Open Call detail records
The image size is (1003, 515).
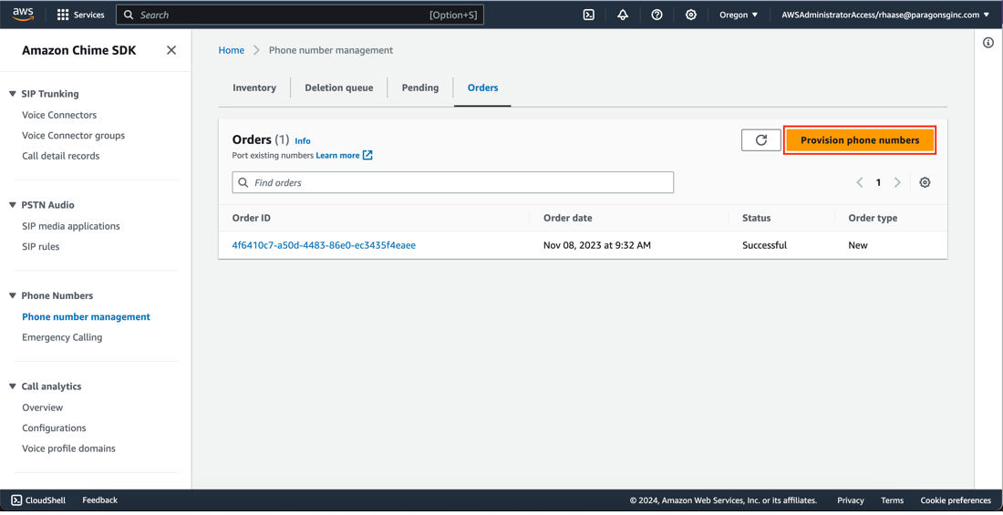61,156
